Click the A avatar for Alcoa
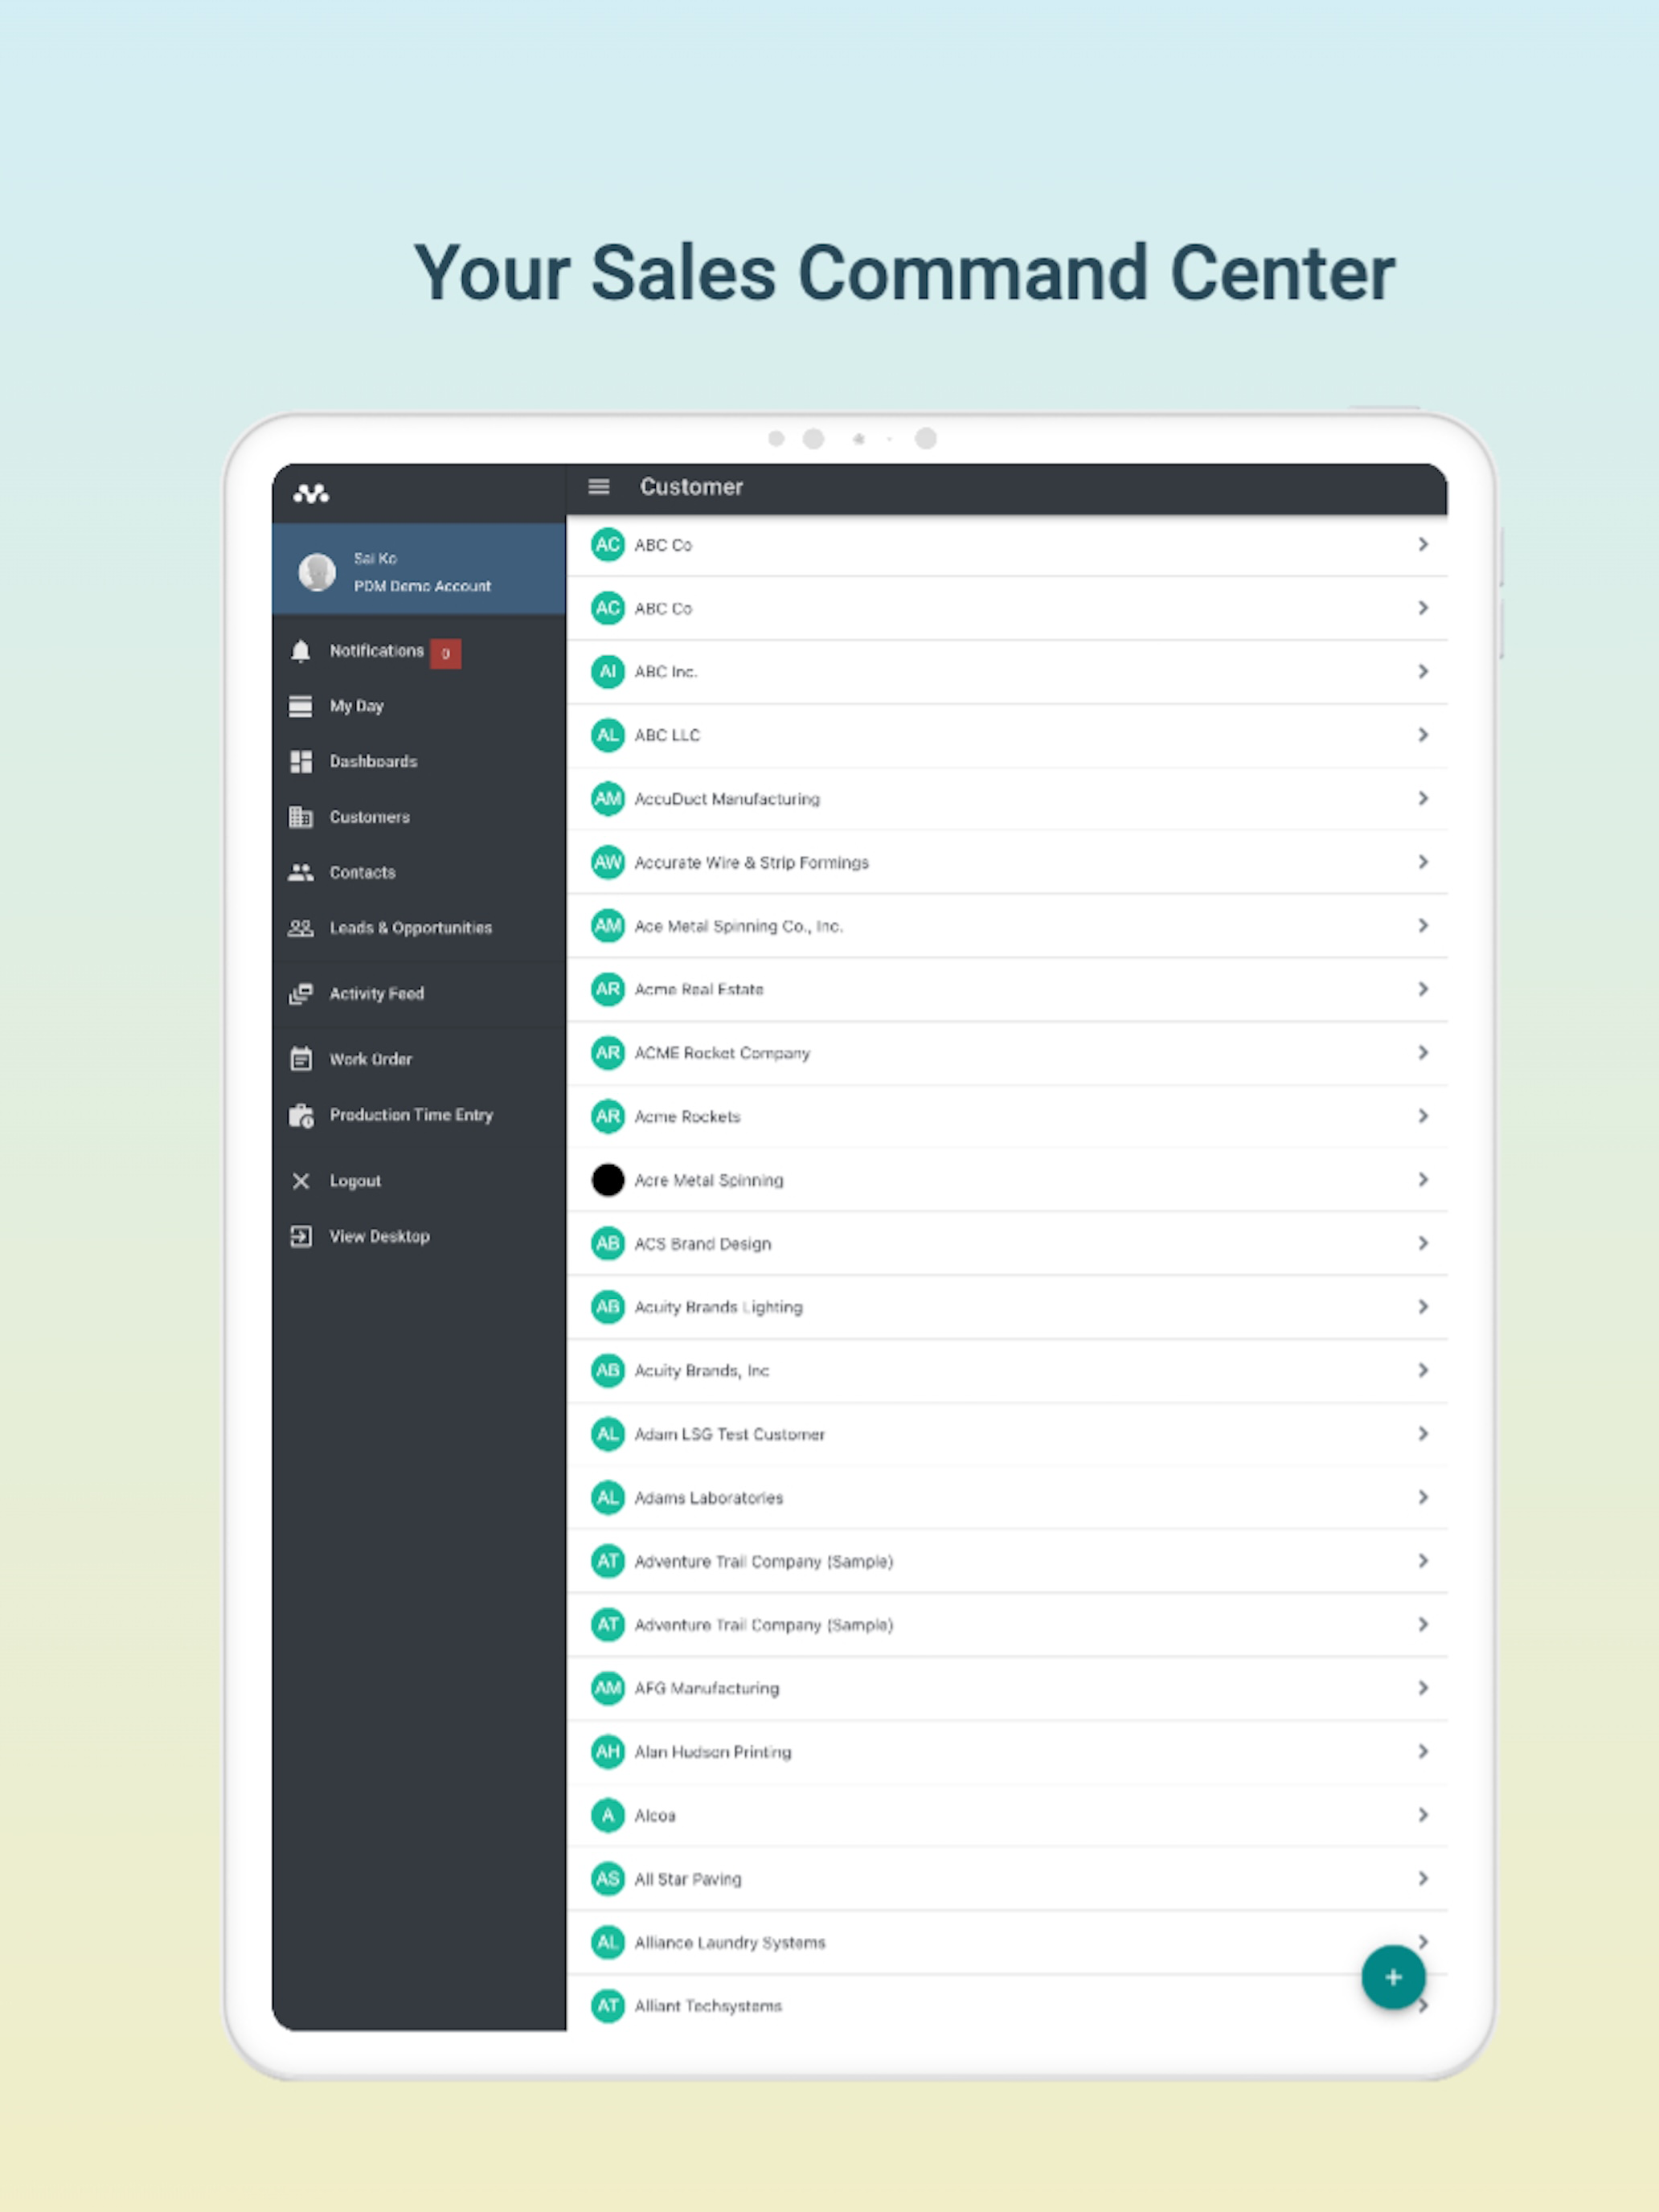The height and width of the screenshot is (2212, 1659). 607,1815
